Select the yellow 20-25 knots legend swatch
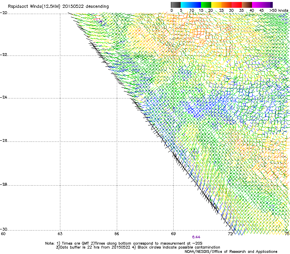This screenshot has width=290, height=254. coord(216,5)
